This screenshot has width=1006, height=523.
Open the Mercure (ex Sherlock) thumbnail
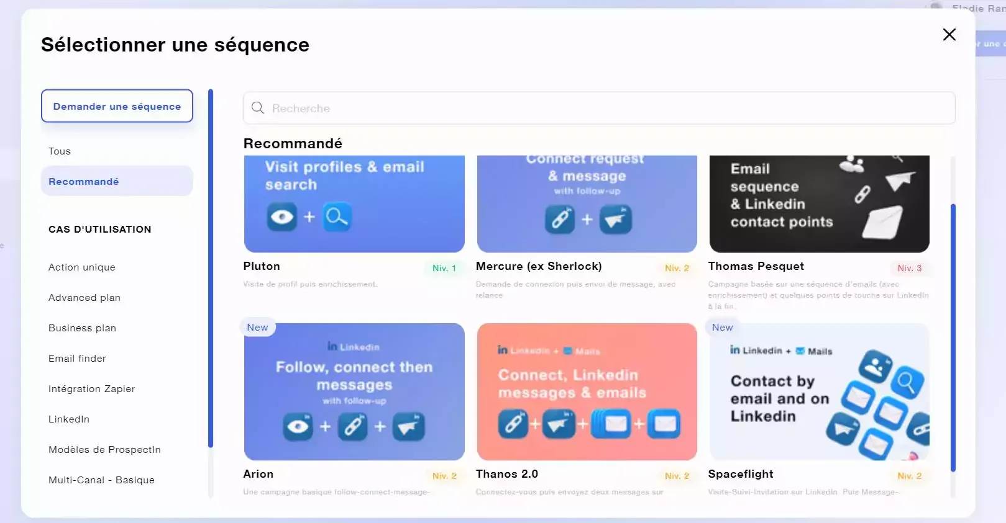[587, 203]
